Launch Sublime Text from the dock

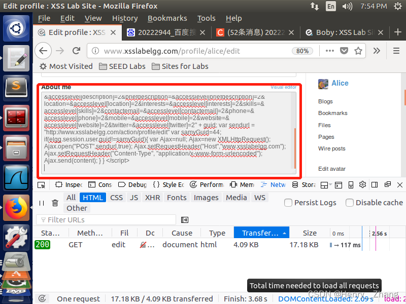coord(16,88)
